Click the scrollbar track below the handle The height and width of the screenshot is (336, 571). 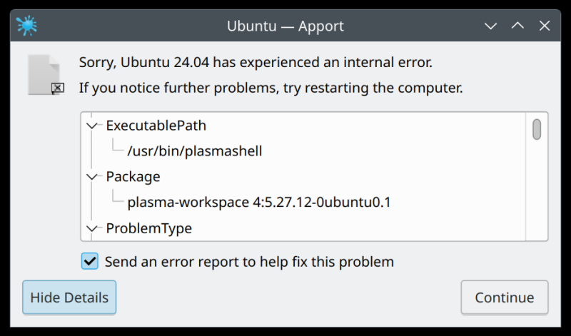(x=537, y=190)
